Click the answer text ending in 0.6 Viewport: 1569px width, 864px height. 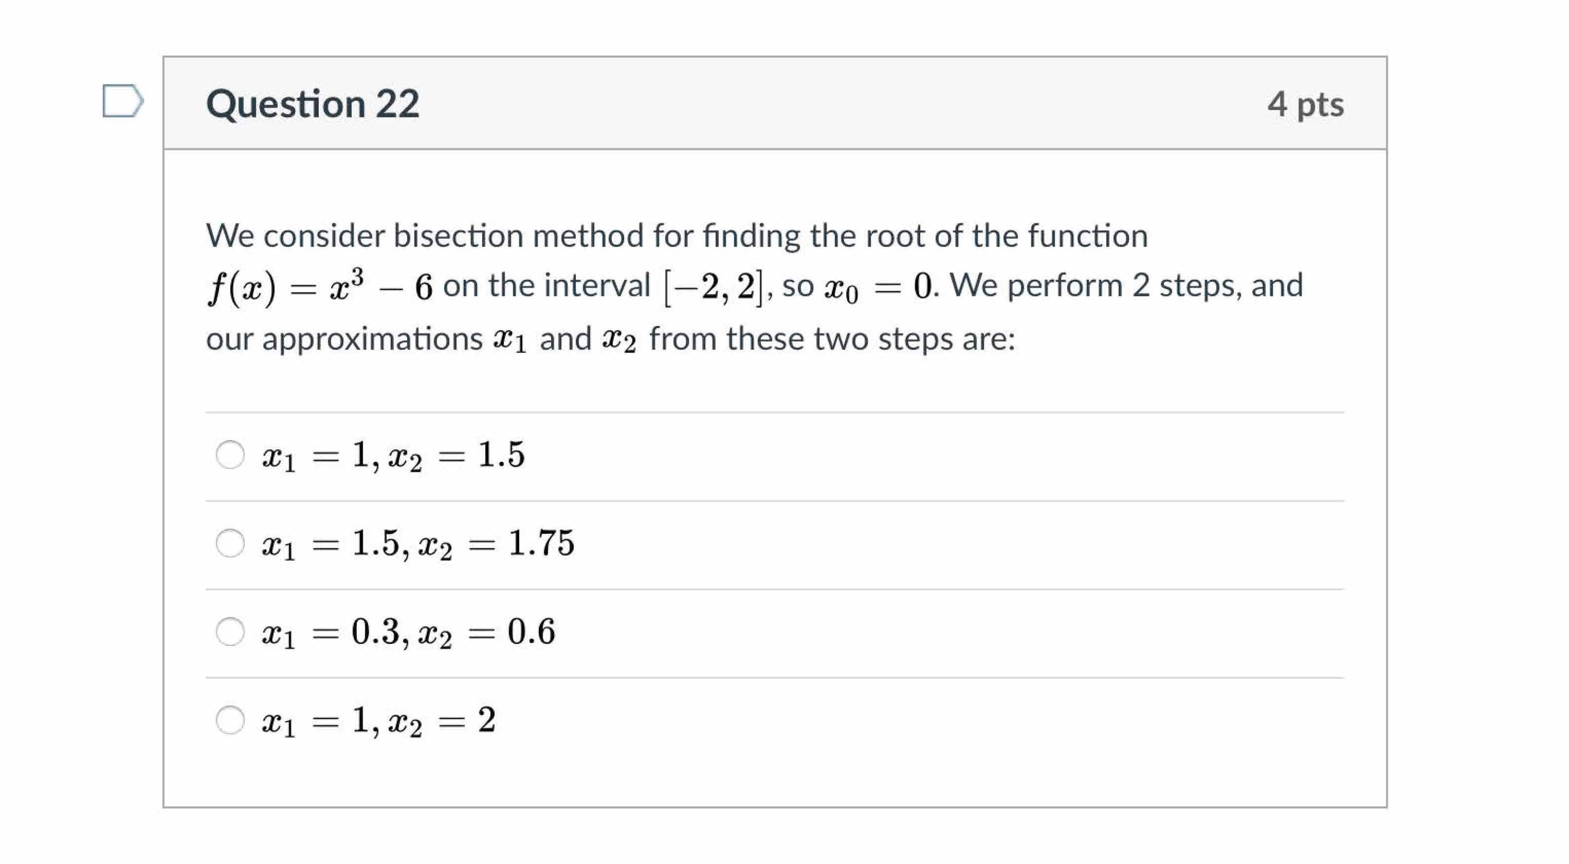click(409, 632)
